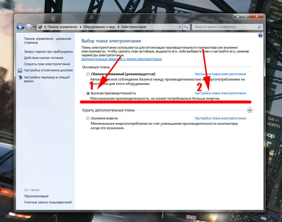This screenshot has width=282, height=222.
Task: Select the 'Высокая производительность' radio button
Action: 88,93
